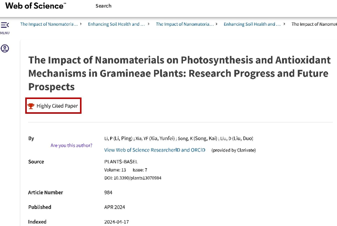Select the last breadcrumb at far right
The height and width of the screenshot is (226, 337).
(314, 24)
